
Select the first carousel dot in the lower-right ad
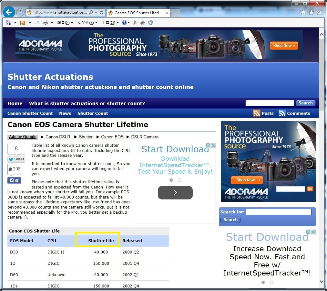[x=263, y=282]
